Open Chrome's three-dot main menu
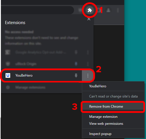This screenshot has width=146, height=139. pyautogui.click(x=118, y=10)
